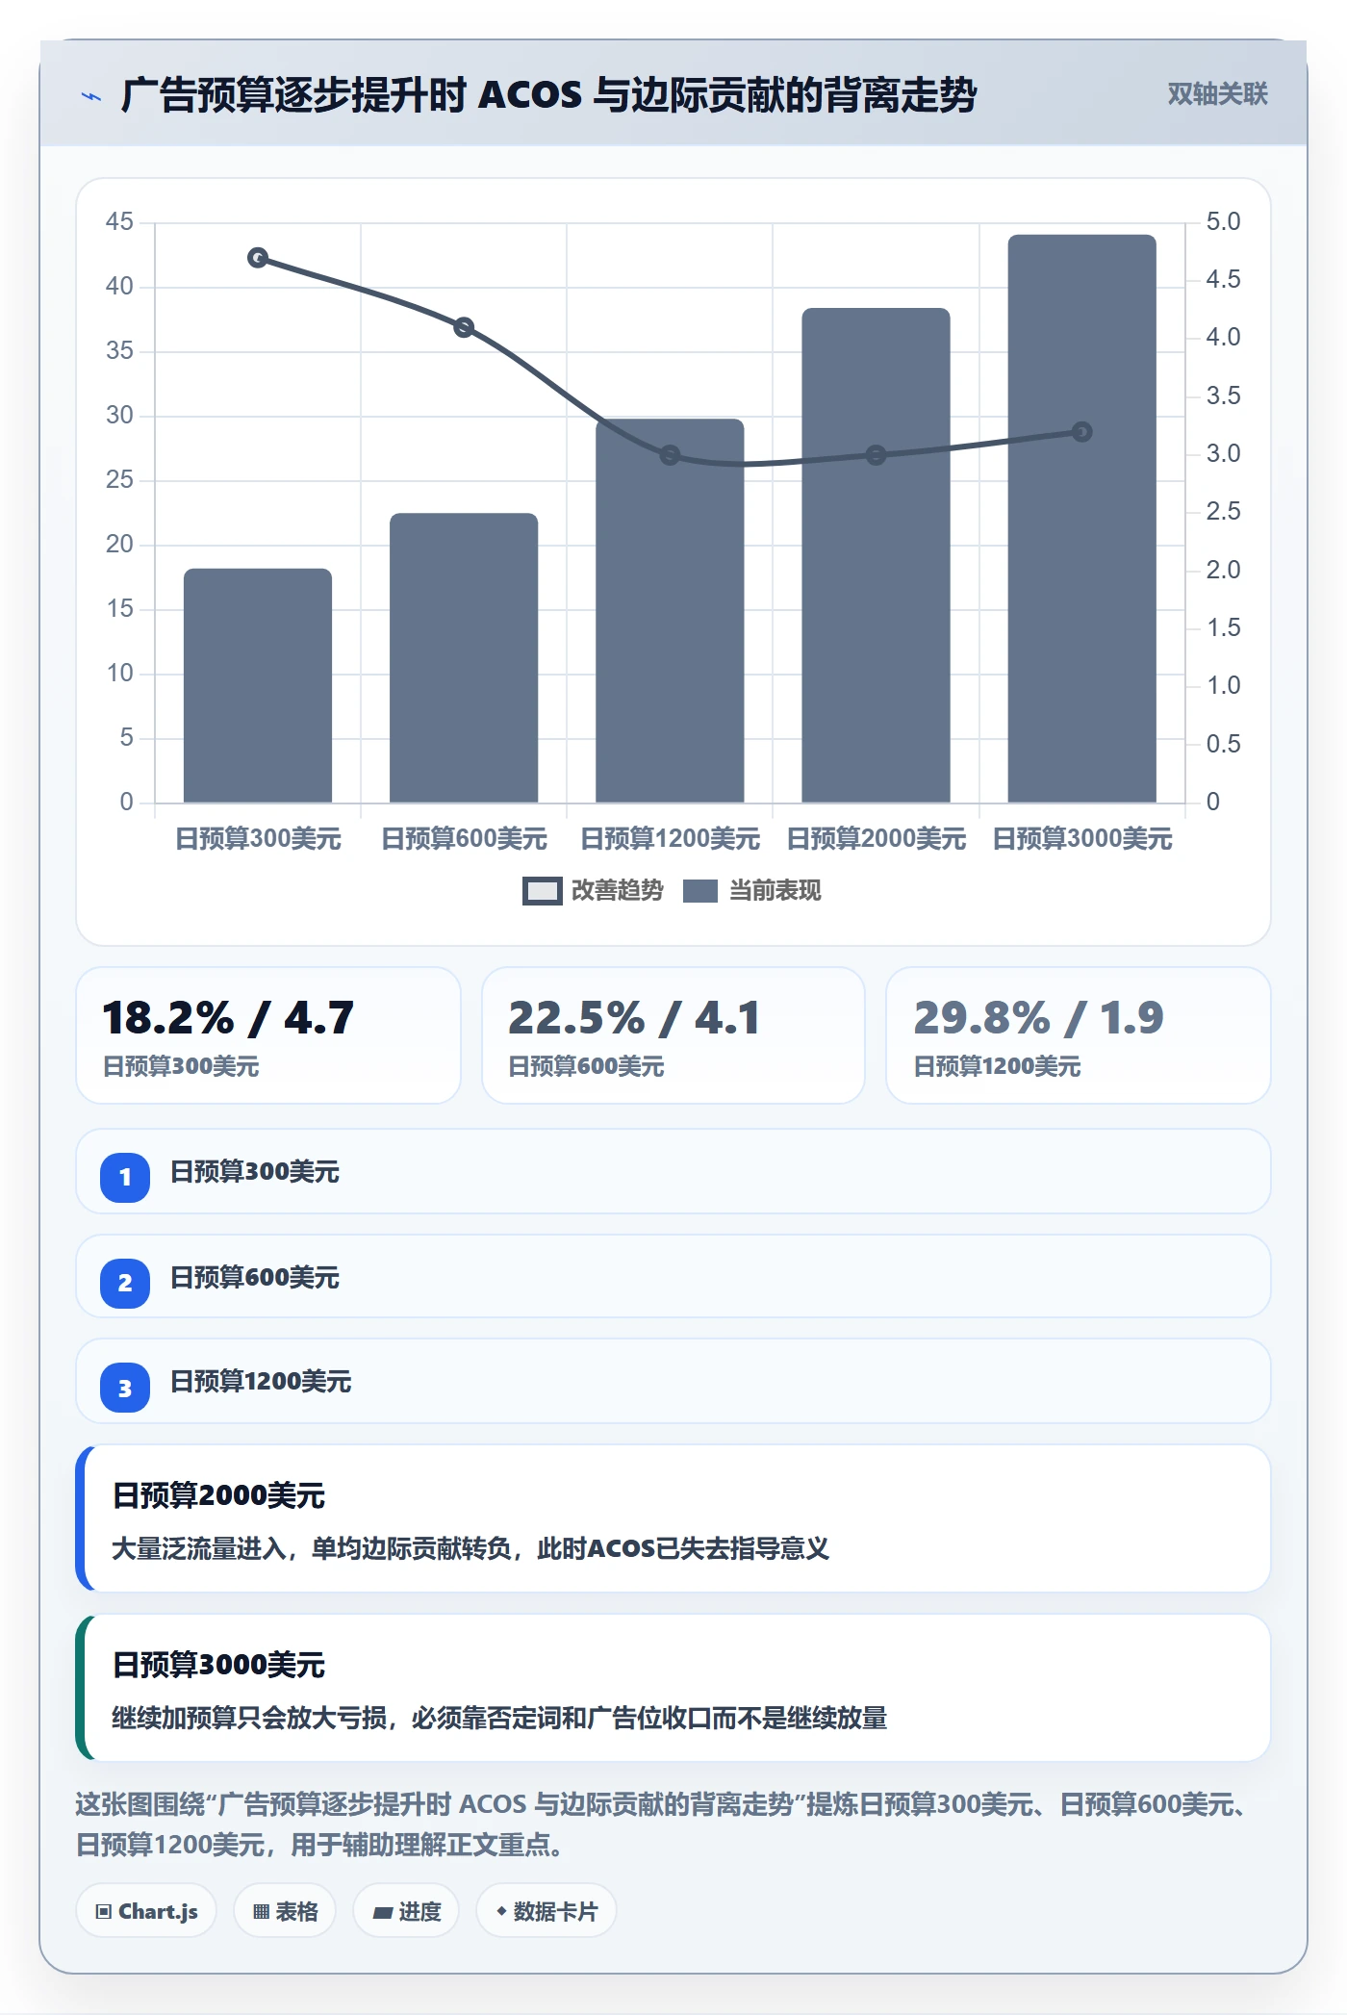This screenshot has width=1347, height=2015.
Task: Click line point above 日预算300美元 bar
Action: pyautogui.click(x=258, y=258)
